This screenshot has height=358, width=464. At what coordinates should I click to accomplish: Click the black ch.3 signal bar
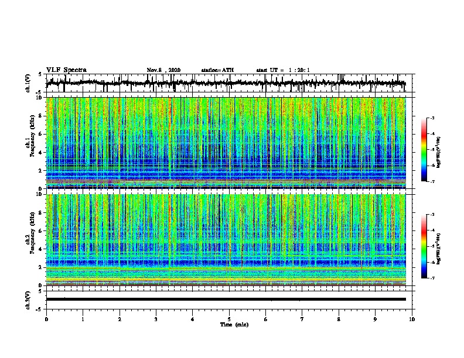click(x=226, y=300)
